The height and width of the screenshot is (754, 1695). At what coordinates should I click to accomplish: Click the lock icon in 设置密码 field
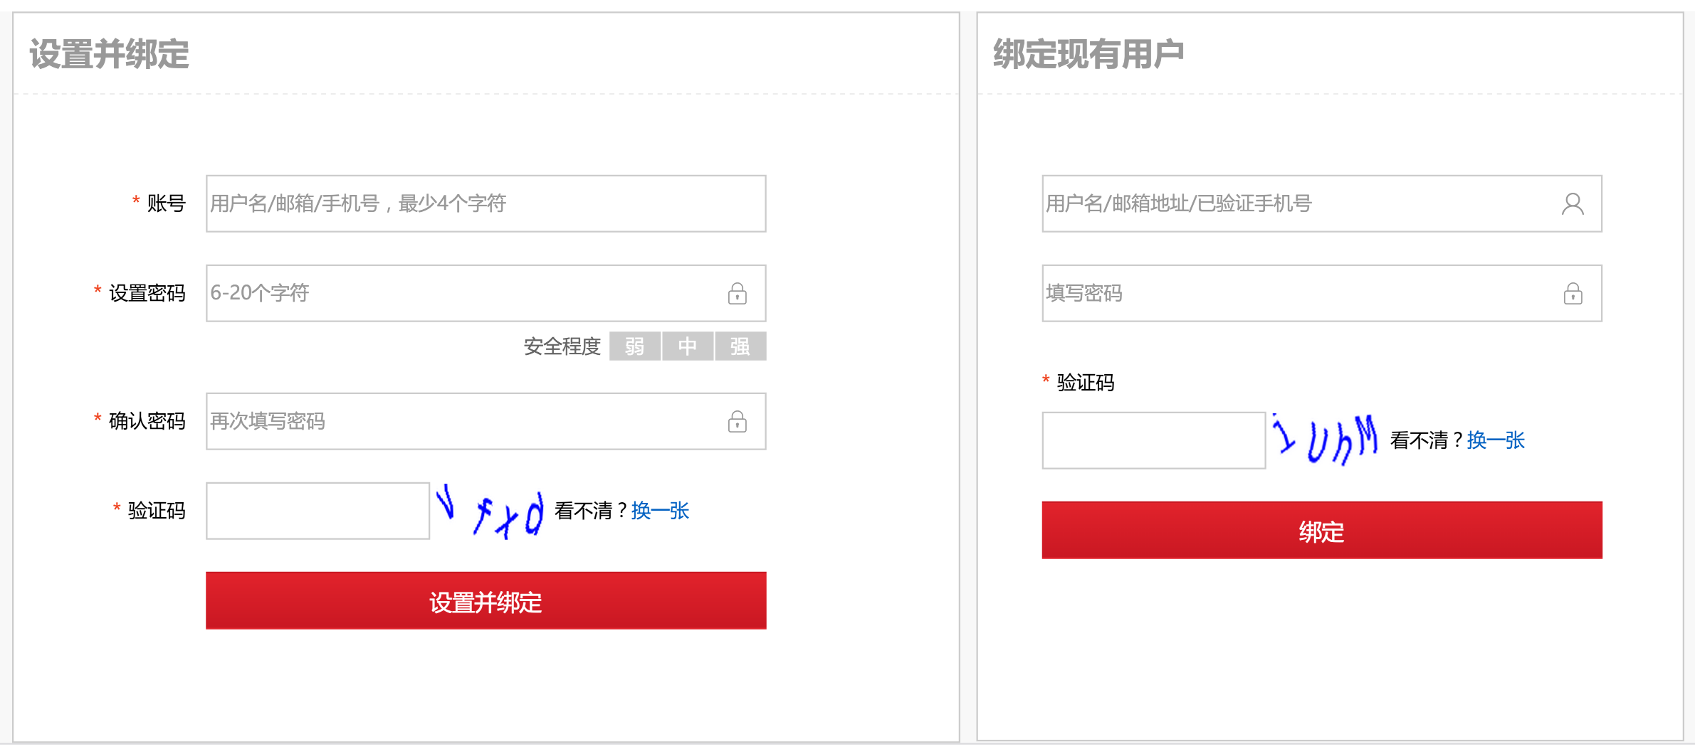click(737, 293)
